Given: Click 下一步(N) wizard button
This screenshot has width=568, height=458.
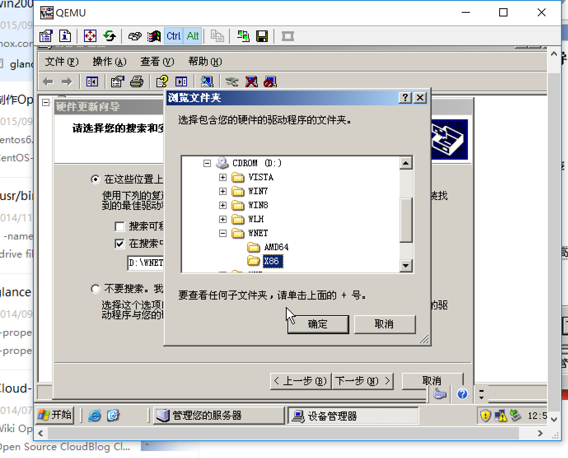Looking at the screenshot, I should point(362,381).
